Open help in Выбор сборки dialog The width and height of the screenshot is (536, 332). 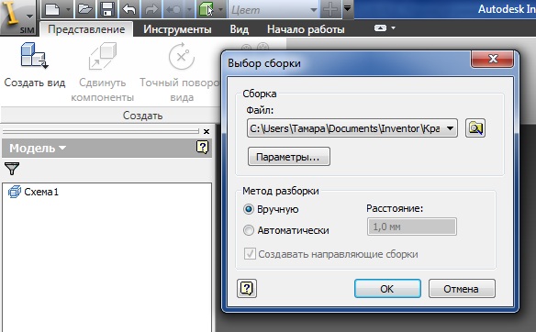247,289
